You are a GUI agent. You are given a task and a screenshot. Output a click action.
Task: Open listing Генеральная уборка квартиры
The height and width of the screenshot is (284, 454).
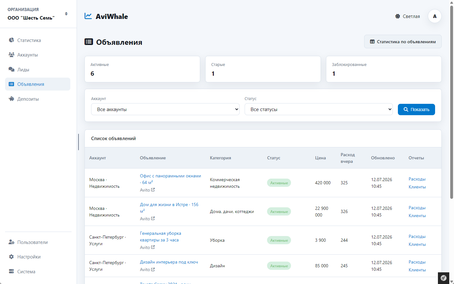pos(160,236)
